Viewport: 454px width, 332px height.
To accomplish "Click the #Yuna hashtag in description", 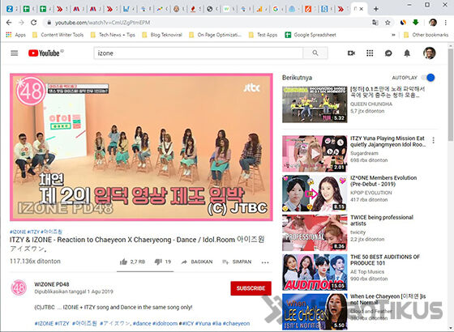I will point(203,323).
